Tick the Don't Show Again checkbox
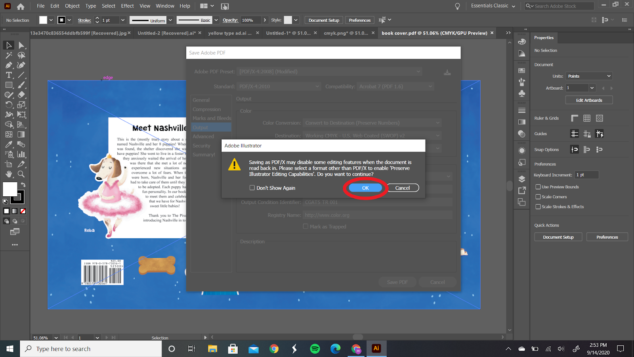Screen dimensions: 634x357 point(252,188)
